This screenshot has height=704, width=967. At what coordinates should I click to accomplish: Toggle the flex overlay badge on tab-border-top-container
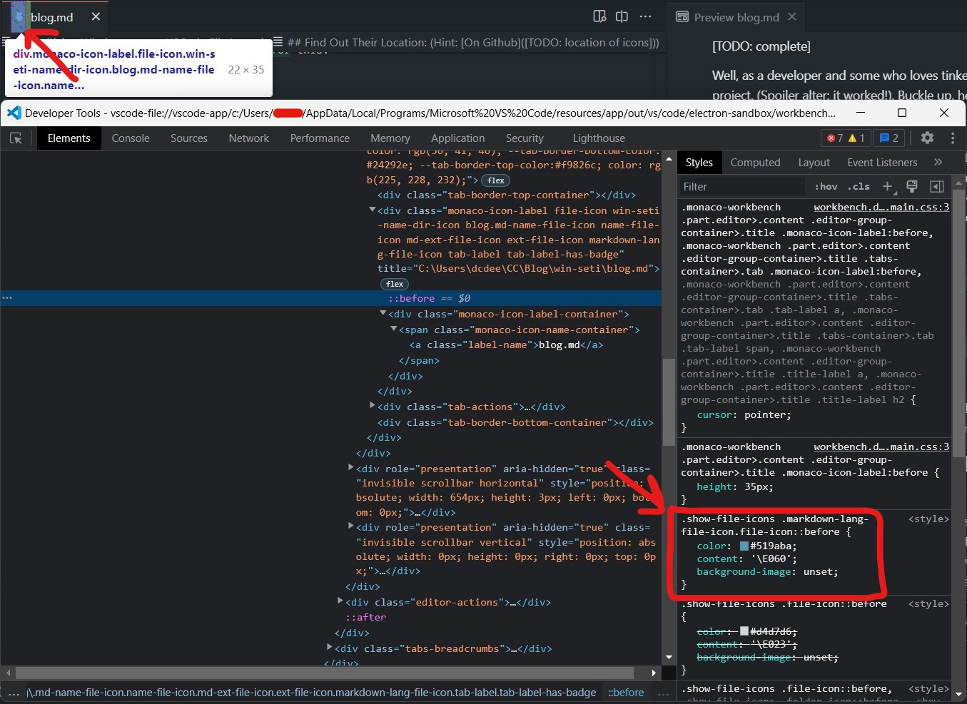(x=495, y=180)
